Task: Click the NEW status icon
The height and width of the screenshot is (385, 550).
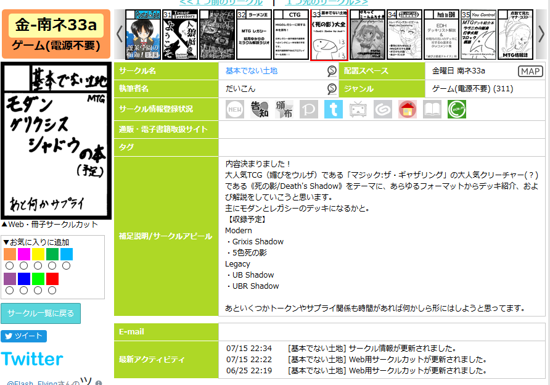Action: (x=235, y=109)
